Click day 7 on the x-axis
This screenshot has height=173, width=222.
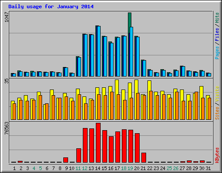point(53,168)
